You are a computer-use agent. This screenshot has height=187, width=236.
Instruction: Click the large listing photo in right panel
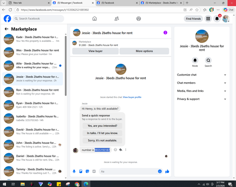tap(202, 36)
